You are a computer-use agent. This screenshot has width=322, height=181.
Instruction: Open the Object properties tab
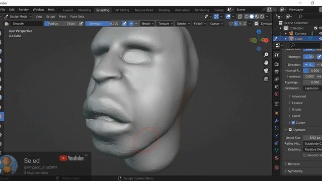pyautogui.click(x=277, y=113)
